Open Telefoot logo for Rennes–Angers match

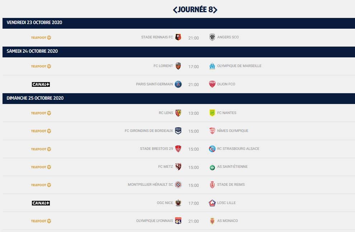41,38
